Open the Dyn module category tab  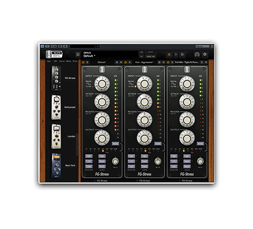[49, 61]
